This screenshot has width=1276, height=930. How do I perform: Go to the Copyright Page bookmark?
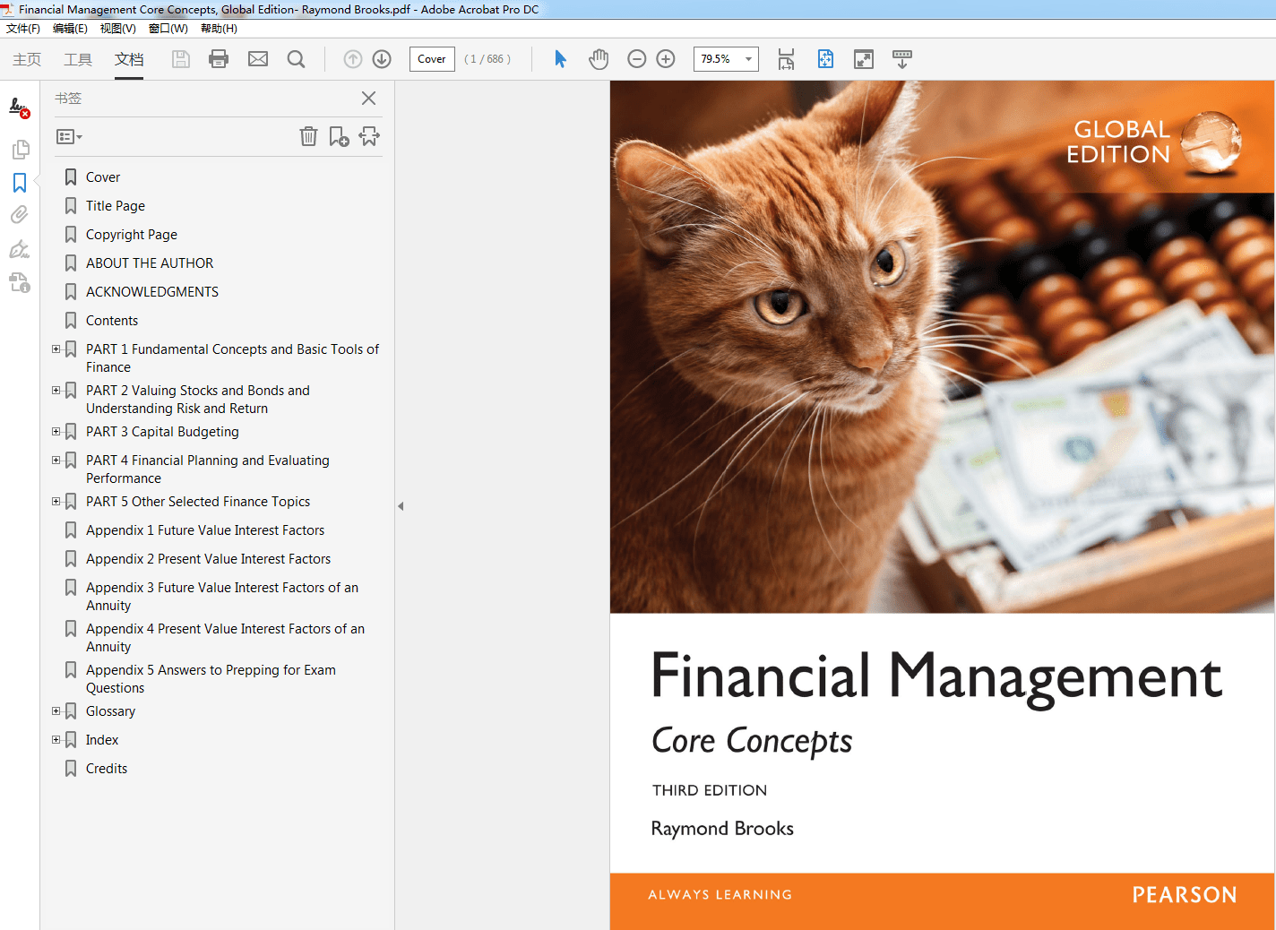click(x=131, y=234)
